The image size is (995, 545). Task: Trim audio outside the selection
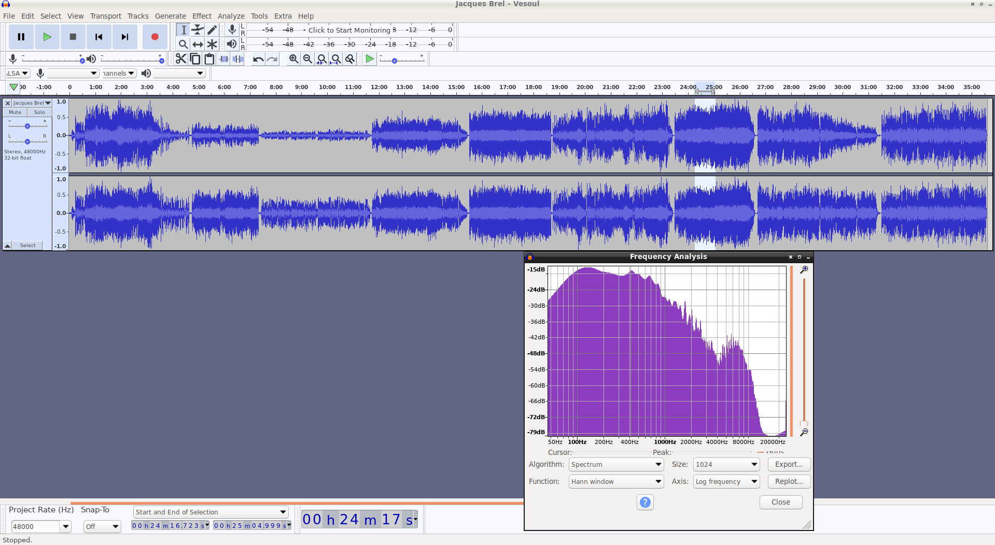click(x=224, y=59)
